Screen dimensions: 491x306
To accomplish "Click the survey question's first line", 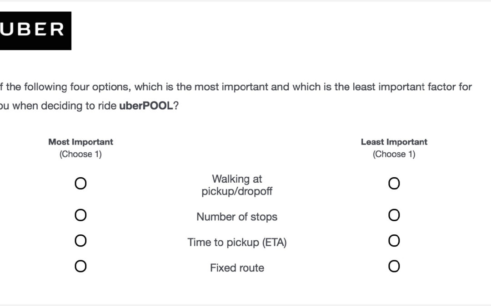I will coord(236,87).
